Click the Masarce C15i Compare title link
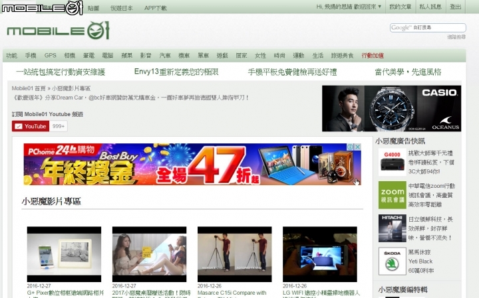 (232, 293)
